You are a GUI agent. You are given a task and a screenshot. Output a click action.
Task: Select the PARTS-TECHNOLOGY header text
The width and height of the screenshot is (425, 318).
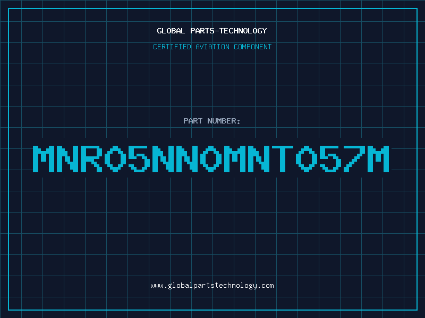coord(228,31)
